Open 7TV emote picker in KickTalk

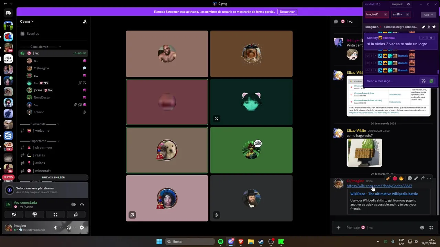coord(423,81)
